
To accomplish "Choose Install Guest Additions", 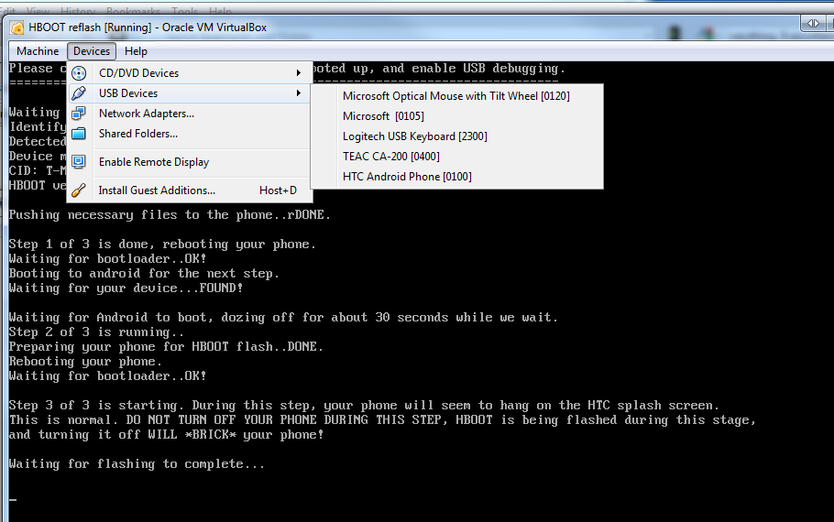I will 157,190.
